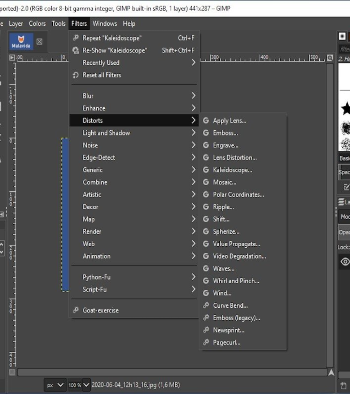
Task: Expand the Artistic submenu
Action: pos(134,194)
